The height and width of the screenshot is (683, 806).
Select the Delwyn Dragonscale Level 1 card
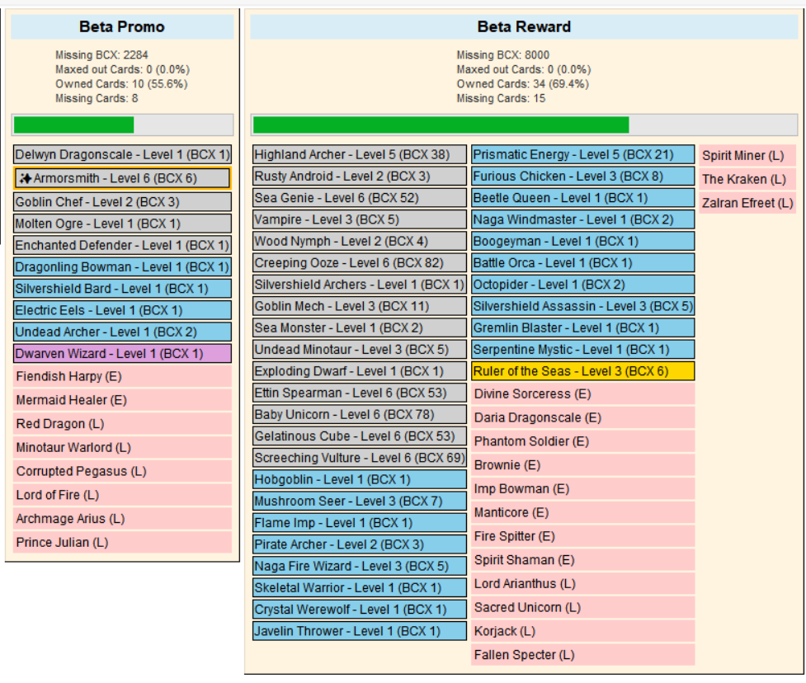pos(122,154)
